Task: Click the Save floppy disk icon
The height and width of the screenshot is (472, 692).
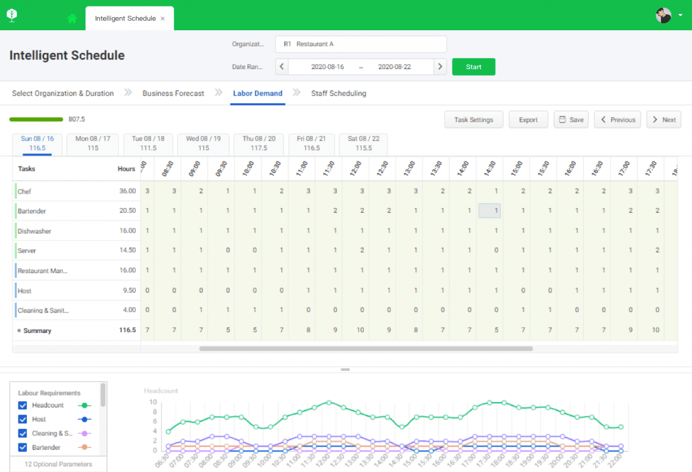Action: click(x=563, y=119)
